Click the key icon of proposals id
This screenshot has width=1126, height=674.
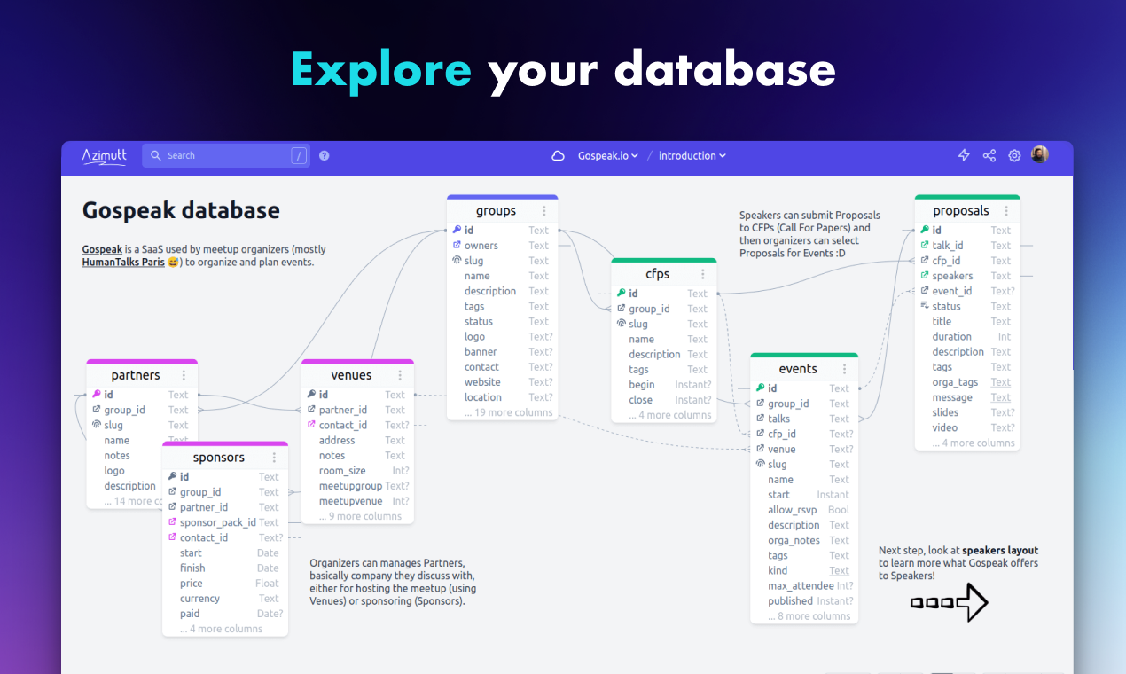[925, 230]
